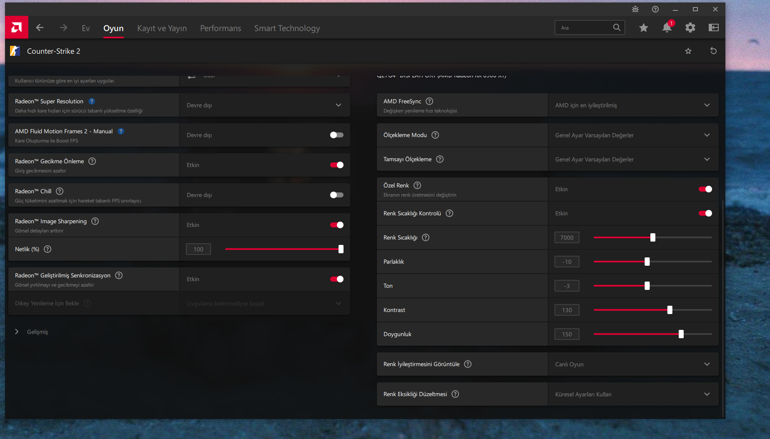Disable Radeon Image Sharpening toggle
770x439 pixels.
336,225
